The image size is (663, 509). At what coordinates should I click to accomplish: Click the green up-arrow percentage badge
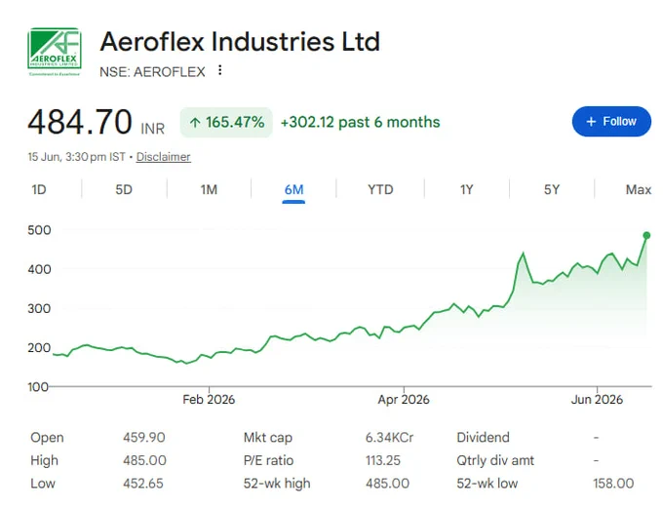pyautogui.click(x=226, y=122)
